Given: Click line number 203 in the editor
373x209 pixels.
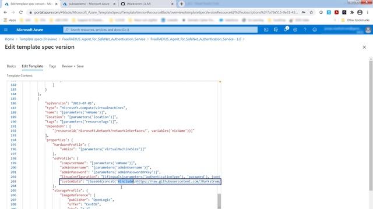Looking at the screenshot, I should click(13, 182).
